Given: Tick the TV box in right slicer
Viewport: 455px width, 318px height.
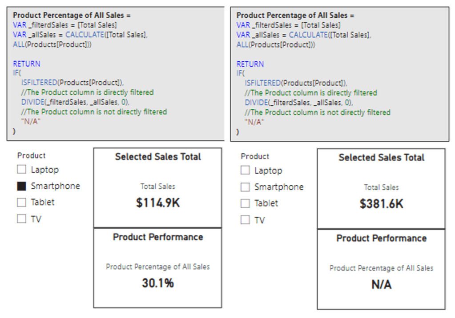Looking at the screenshot, I should click(x=245, y=220).
